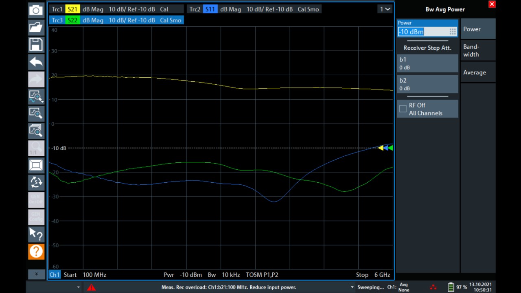Viewport: 521px width, 293px height.
Task: Click the Ch1 channel label
Action: pos(55,275)
